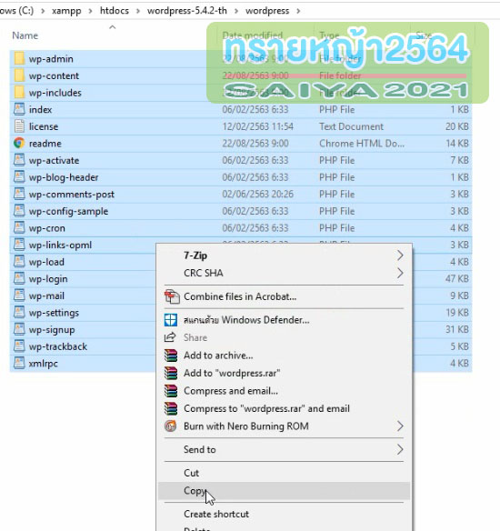Click the WinRAR icon beside Compress and email
This screenshot has width=500, height=531.
[171, 391]
